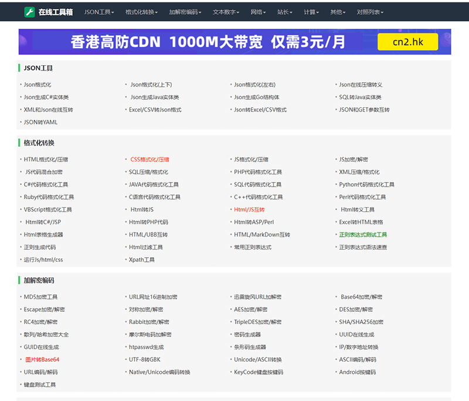Open the Json格式化 tool link
This screenshot has height=401, width=469.
(x=38, y=85)
